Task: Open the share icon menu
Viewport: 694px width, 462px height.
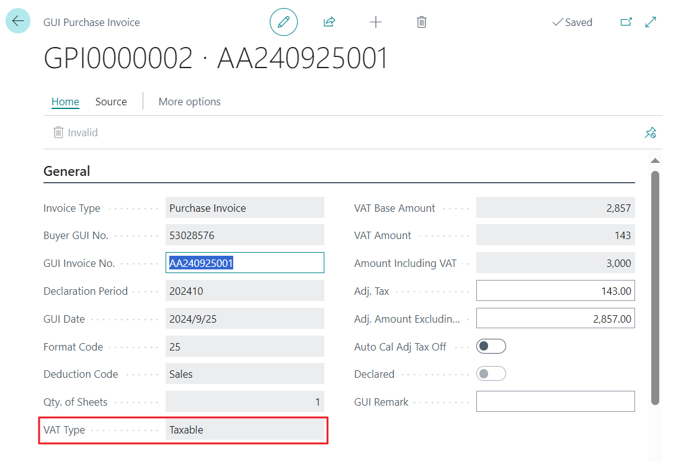Action: pos(329,22)
